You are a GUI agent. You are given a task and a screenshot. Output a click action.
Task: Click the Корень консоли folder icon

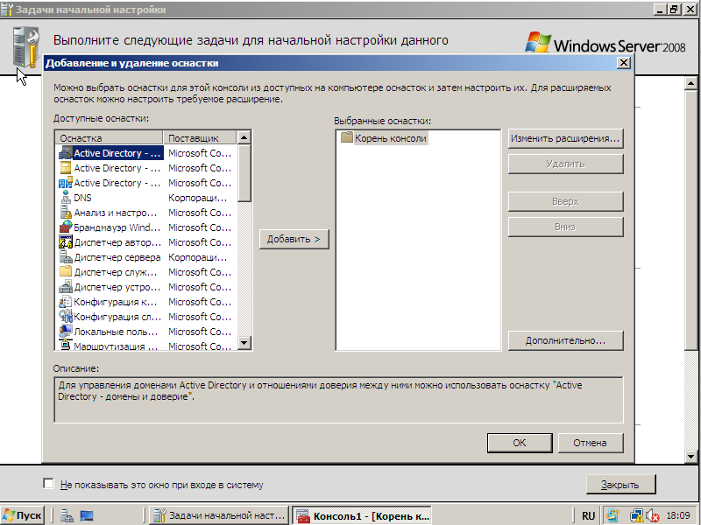point(346,138)
